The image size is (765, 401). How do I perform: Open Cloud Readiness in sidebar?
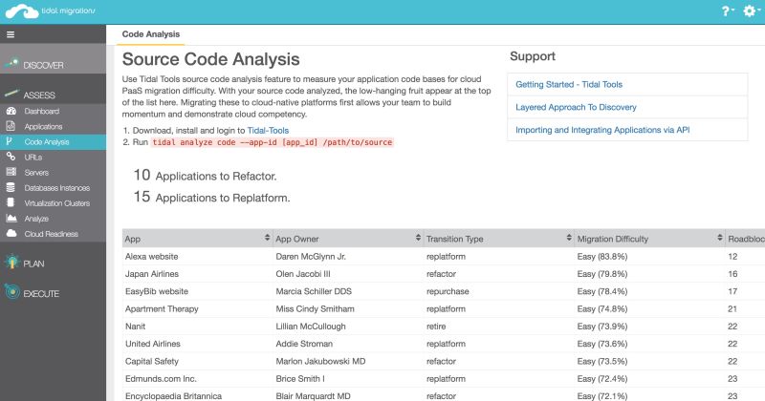tap(53, 234)
